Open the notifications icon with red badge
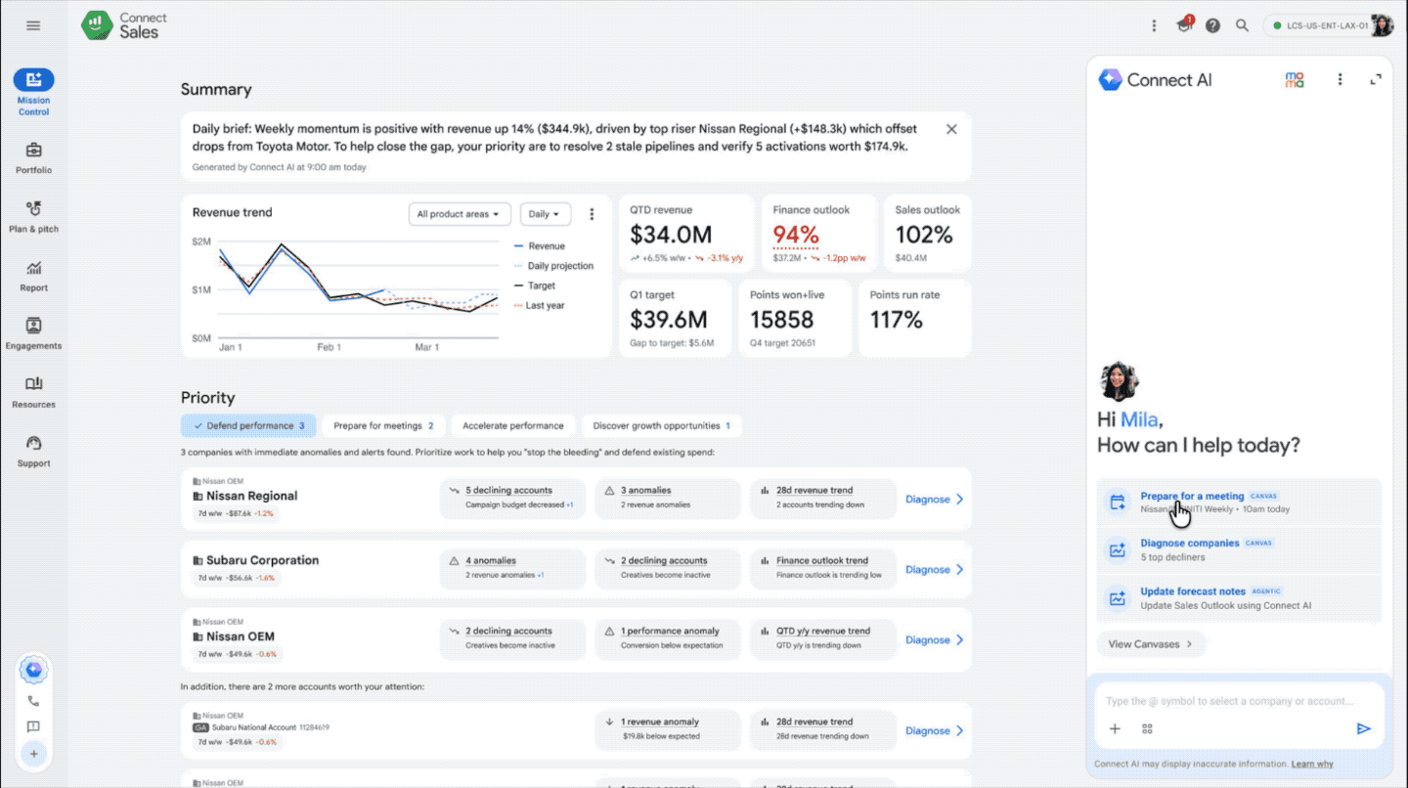Viewport: 1408px width, 788px height. click(x=1185, y=24)
